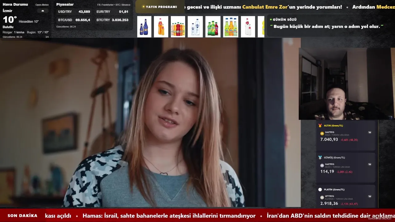This screenshot has height=222, width=395.
Task: Click the PLATİN (Gram/TL) title
Action: [334, 190]
